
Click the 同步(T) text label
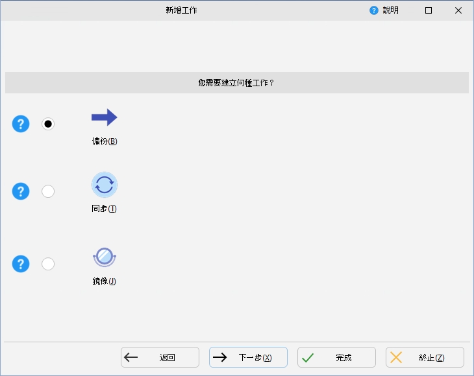coord(105,209)
